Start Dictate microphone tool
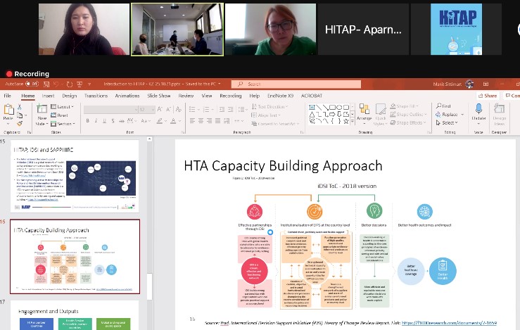The width and height of the screenshot is (520, 330). click(x=479, y=112)
